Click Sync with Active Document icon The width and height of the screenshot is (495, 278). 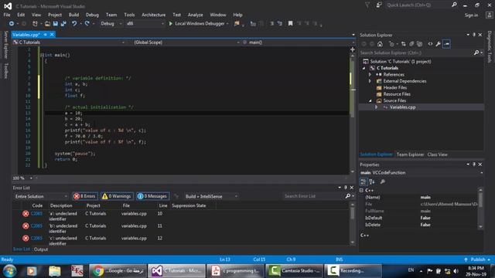[x=404, y=44]
